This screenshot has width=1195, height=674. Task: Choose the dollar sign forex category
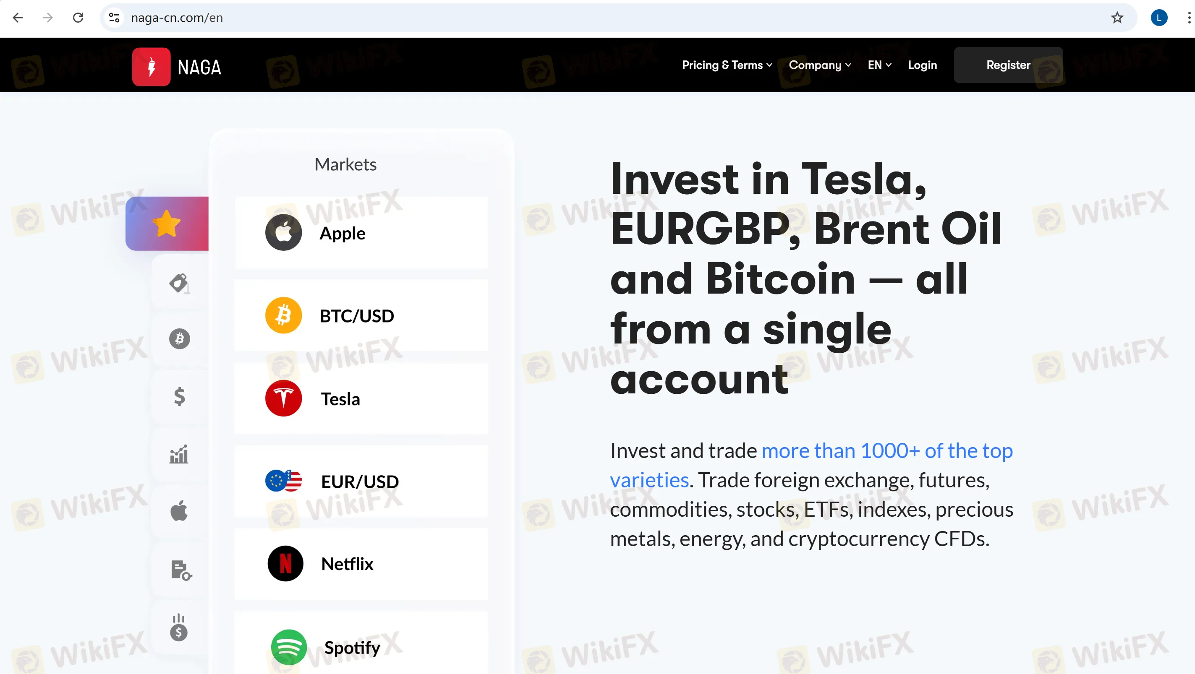click(179, 397)
